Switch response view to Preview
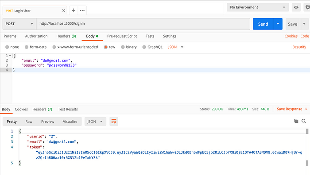This screenshot has height=175, width=310. click(x=48, y=122)
